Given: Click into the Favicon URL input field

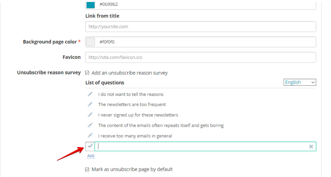Looking at the screenshot, I should 201,57.
